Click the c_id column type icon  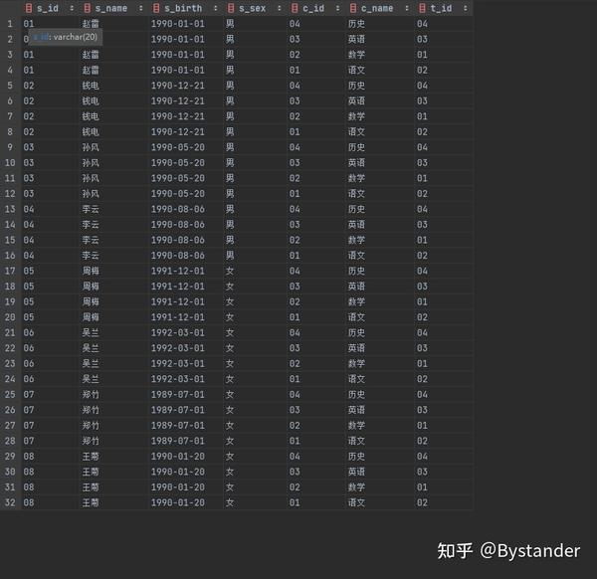coord(295,8)
